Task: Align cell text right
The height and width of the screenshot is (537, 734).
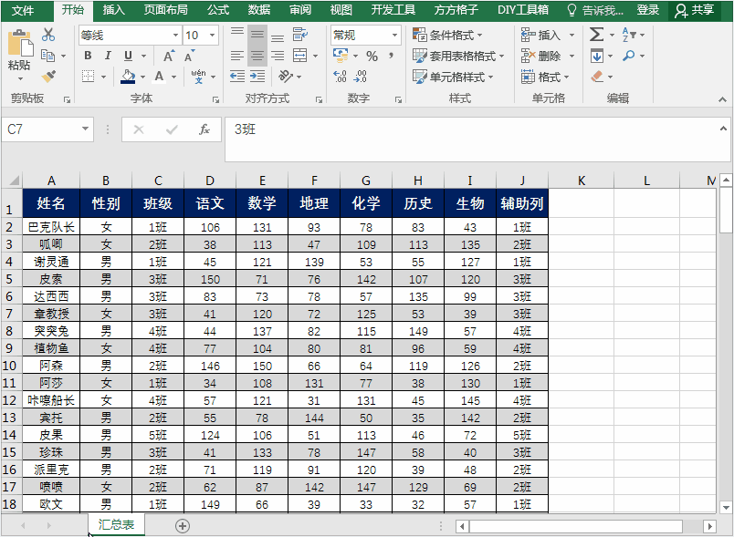Action: pyautogui.click(x=278, y=57)
